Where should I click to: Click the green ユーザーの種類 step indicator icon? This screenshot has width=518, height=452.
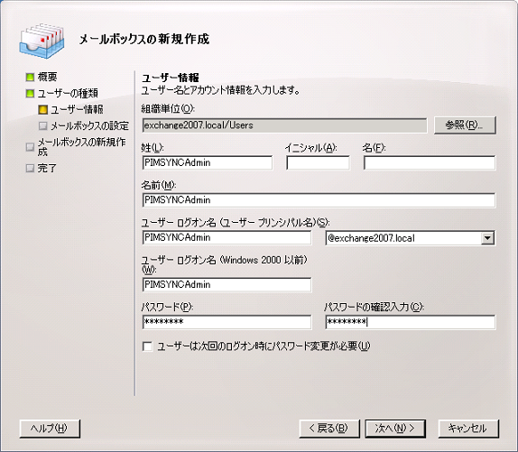30,94
